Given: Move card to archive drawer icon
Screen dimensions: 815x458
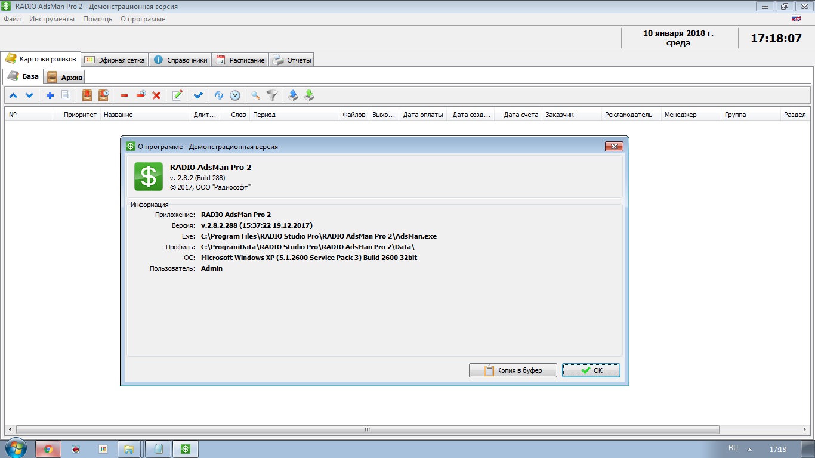Looking at the screenshot, I should point(87,95).
